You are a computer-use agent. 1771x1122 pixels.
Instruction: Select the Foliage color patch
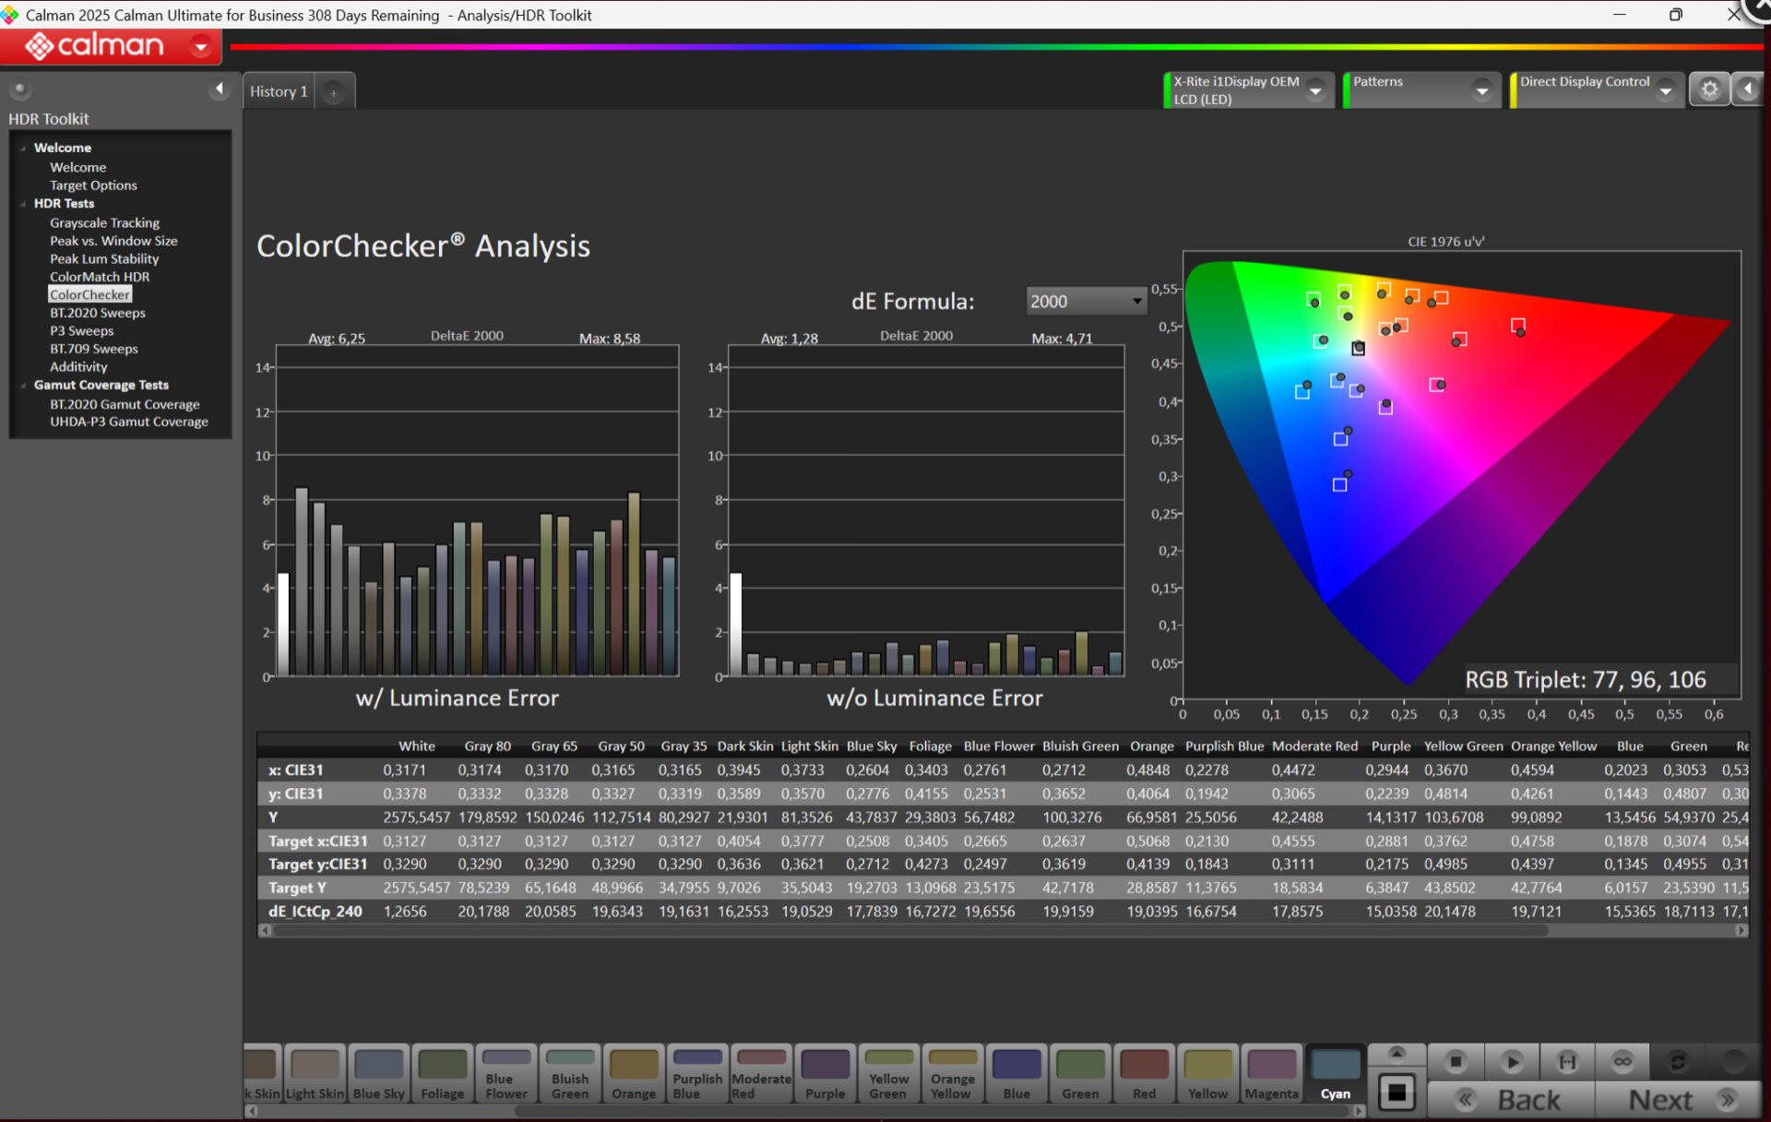(x=442, y=1074)
